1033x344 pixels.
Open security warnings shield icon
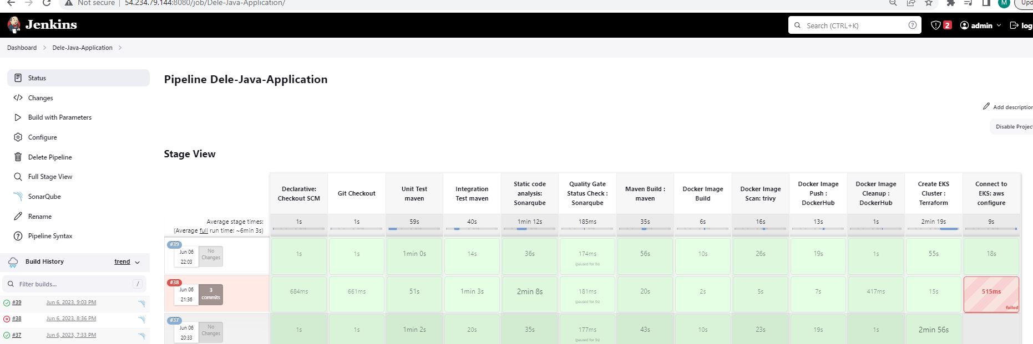pos(936,25)
